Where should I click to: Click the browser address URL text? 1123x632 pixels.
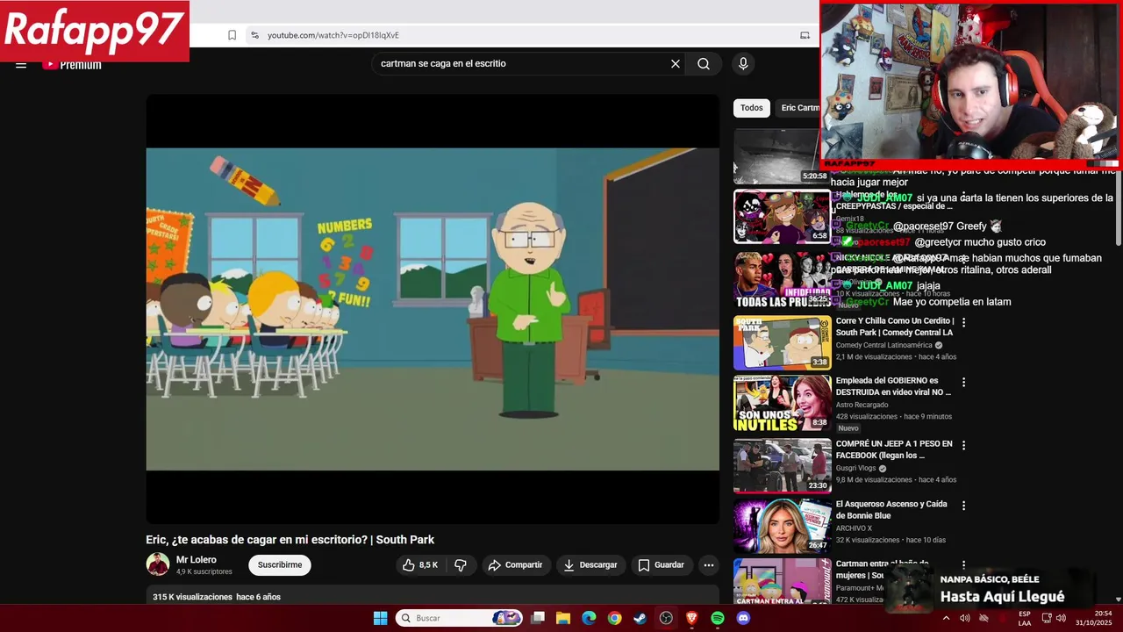333,35
